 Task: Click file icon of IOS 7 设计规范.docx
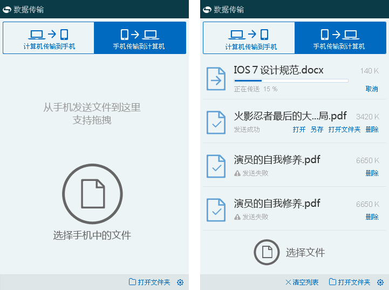tap(216, 79)
